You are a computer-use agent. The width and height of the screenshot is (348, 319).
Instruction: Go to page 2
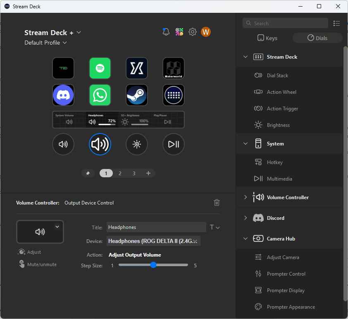[x=120, y=174]
